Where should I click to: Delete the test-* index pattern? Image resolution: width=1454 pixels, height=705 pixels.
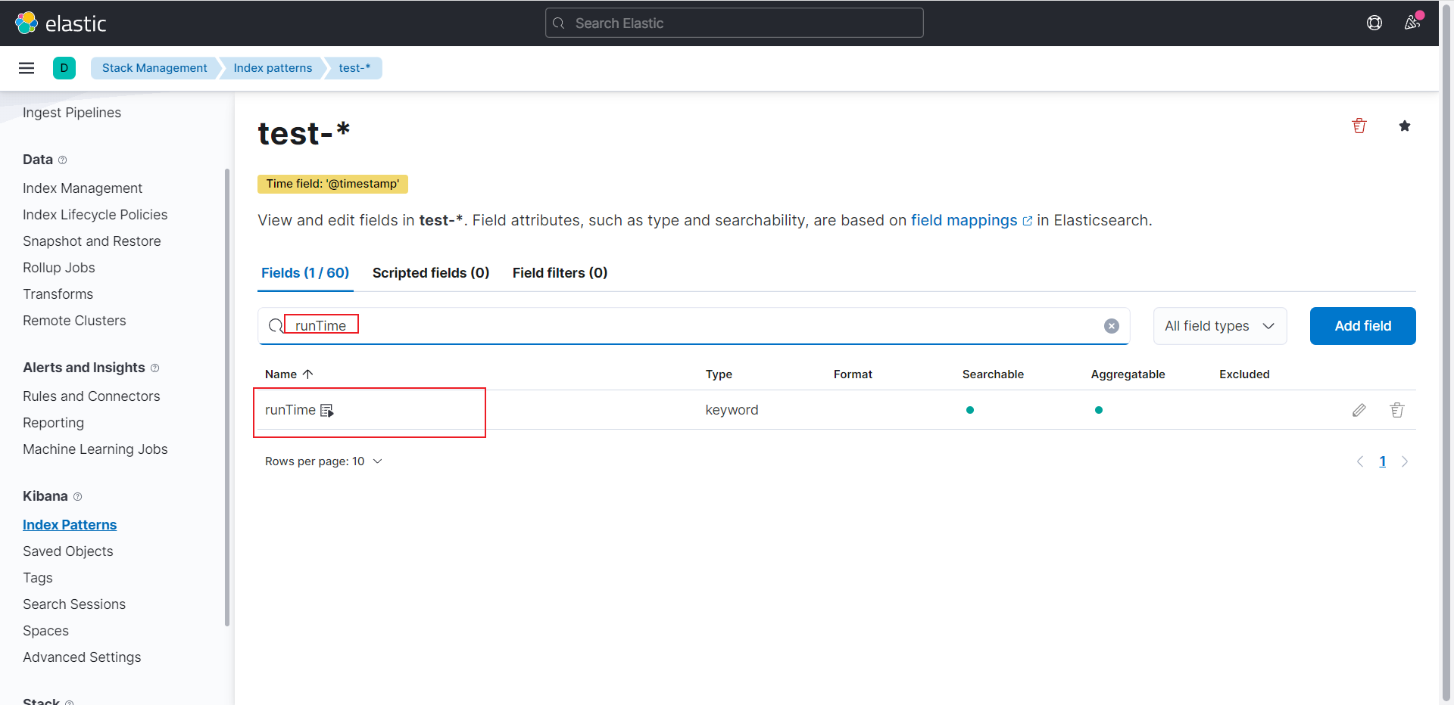click(x=1359, y=126)
